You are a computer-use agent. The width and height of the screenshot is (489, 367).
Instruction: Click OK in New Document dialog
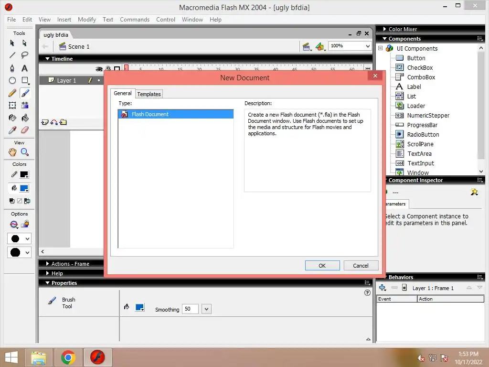click(322, 266)
